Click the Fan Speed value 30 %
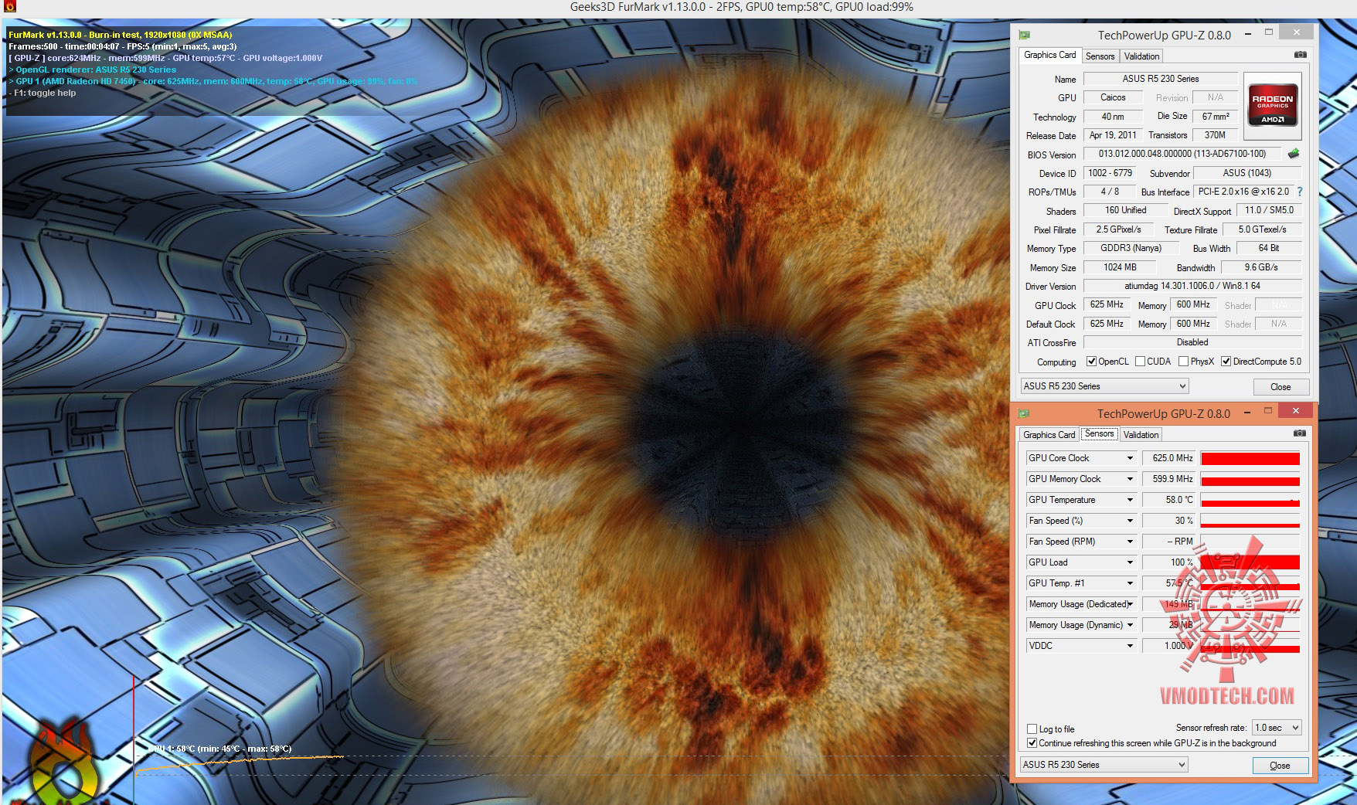This screenshot has width=1357, height=805. 1168,521
